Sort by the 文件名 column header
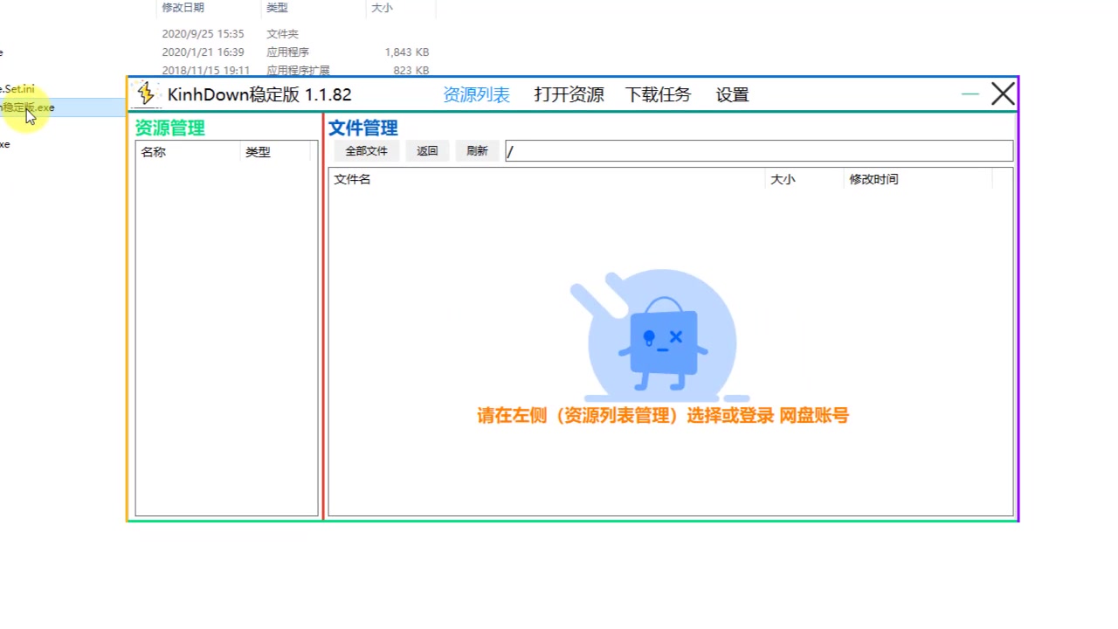 (x=547, y=179)
